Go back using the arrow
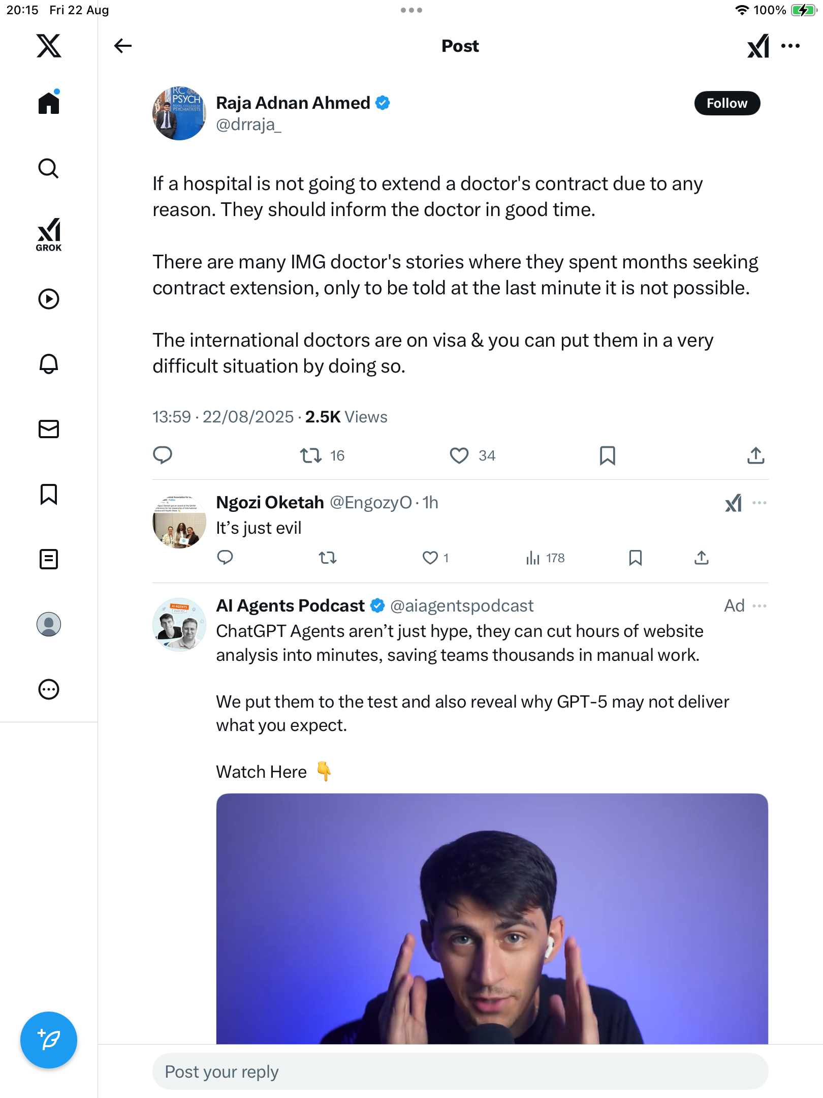This screenshot has height=1098, width=823. pyautogui.click(x=122, y=46)
